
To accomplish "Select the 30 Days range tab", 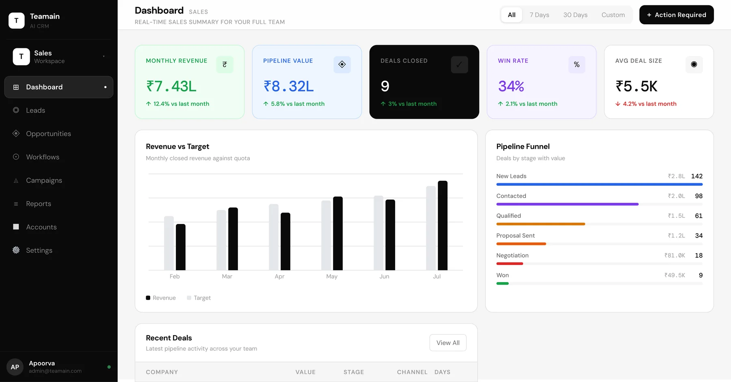I will point(575,15).
